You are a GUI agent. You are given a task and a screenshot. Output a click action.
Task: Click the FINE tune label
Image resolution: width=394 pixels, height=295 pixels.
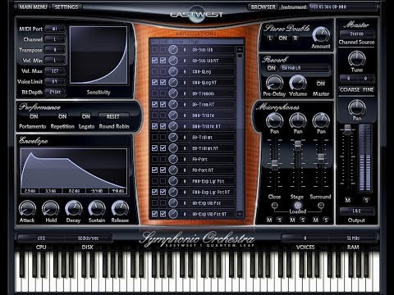pos(369,89)
